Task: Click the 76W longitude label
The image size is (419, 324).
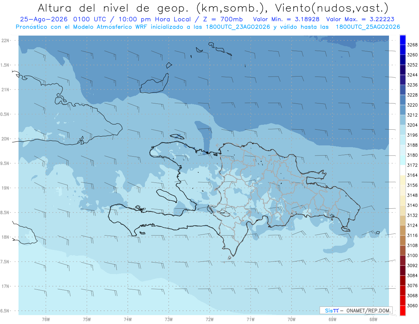Action: click(46, 319)
